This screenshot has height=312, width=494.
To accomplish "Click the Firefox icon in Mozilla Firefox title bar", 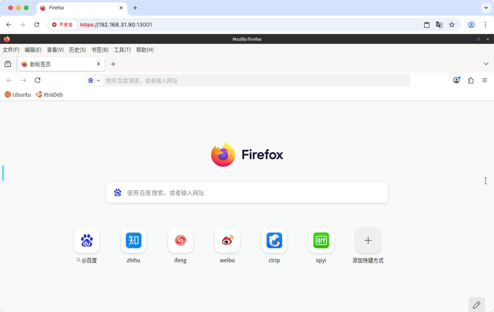I will 6,39.
